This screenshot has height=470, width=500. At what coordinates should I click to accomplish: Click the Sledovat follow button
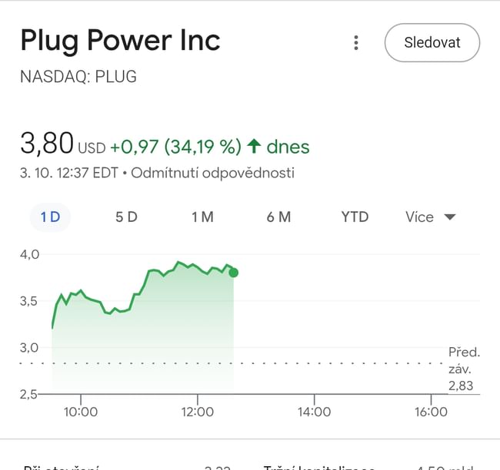[x=432, y=43]
